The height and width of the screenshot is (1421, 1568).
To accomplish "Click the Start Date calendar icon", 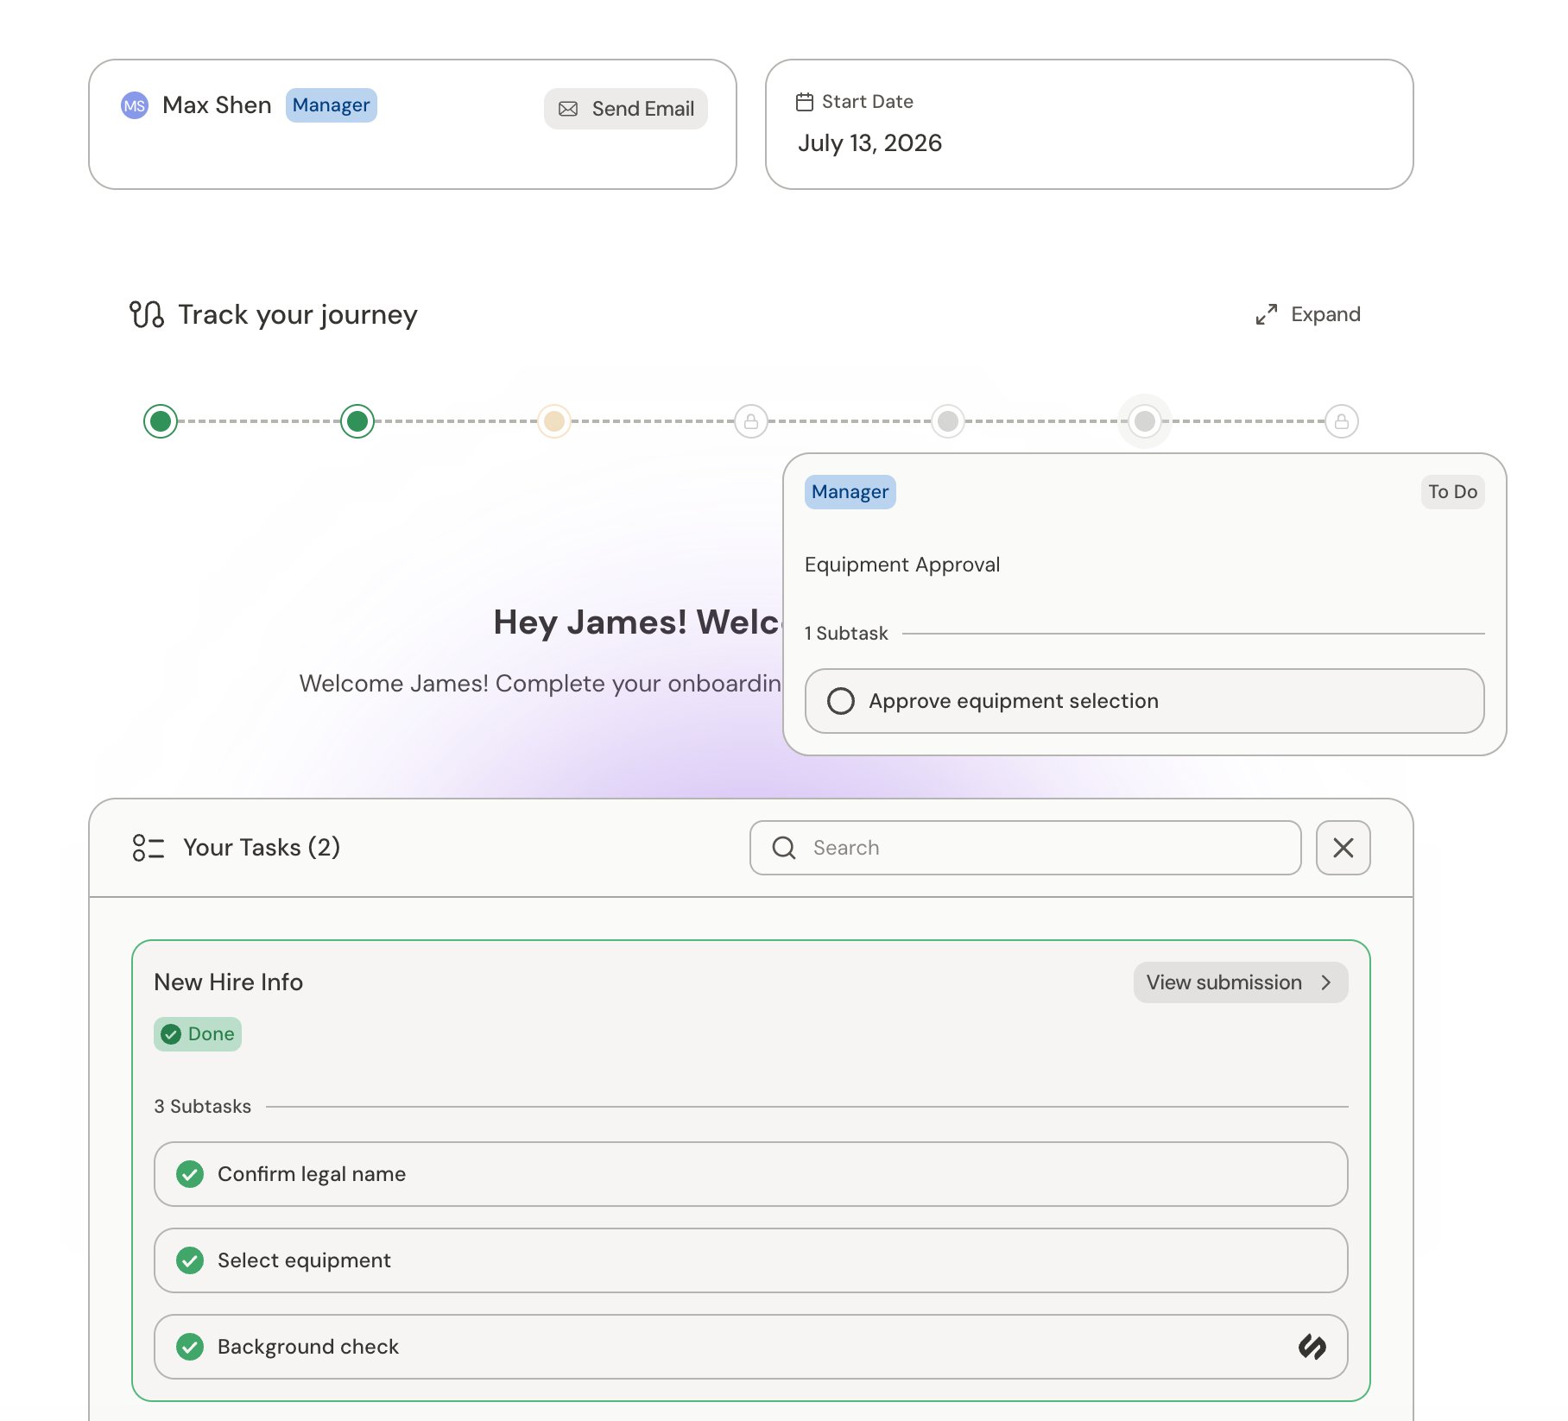I will (805, 102).
